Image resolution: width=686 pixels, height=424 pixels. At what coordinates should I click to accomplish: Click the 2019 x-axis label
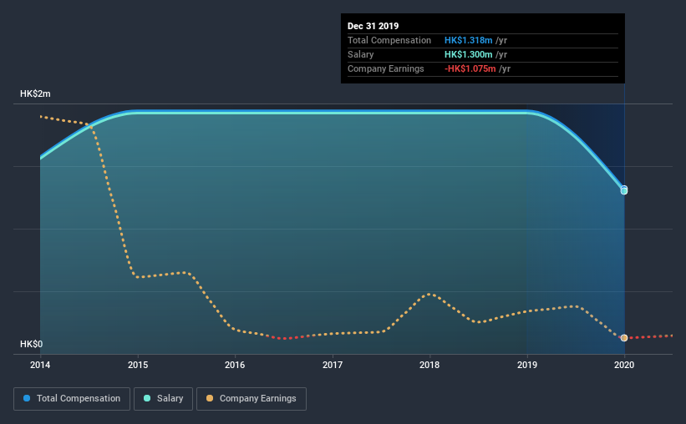(x=527, y=365)
